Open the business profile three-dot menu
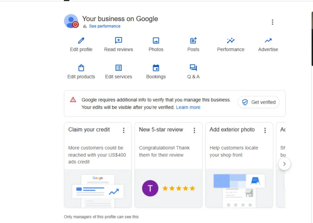 [272, 22]
